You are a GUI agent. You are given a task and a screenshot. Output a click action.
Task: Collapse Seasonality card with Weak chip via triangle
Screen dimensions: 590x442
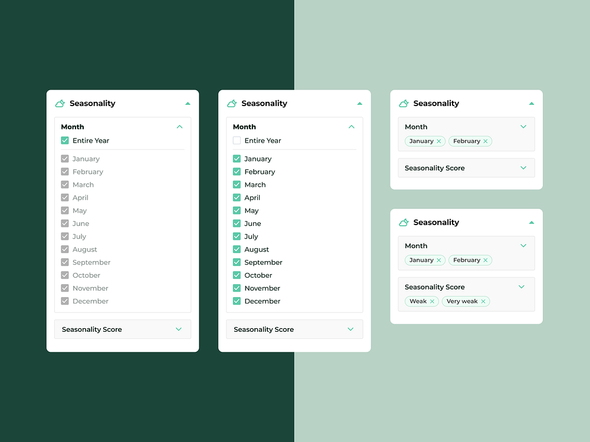pos(532,223)
